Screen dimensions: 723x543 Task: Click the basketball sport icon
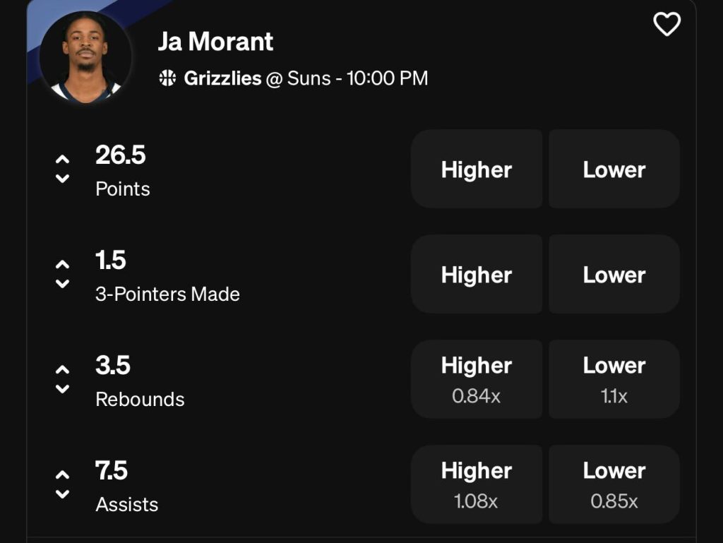pos(167,78)
